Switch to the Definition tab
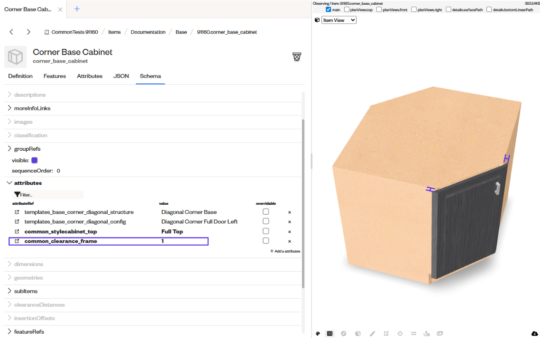Image resolution: width=540 pixels, height=338 pixels. pos(20,76)
